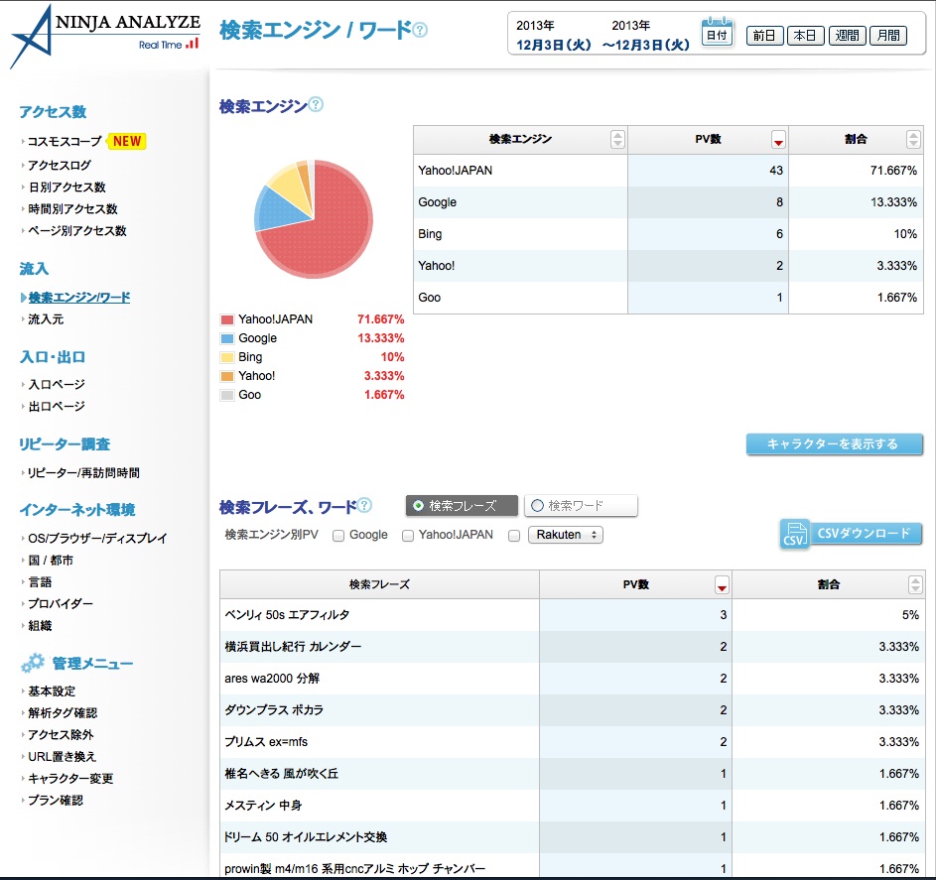Viewport: 936px width, 880px height.
Task: Click the ares wa2000 分解 phrase row
Action: click(x=572, y=678)
